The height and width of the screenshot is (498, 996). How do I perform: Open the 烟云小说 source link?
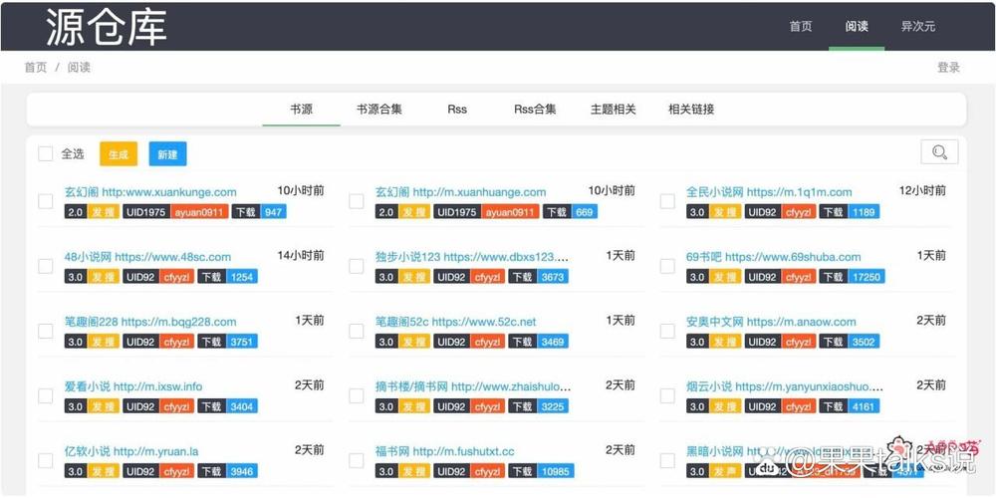pyautogui.click(x=785, y=386)
